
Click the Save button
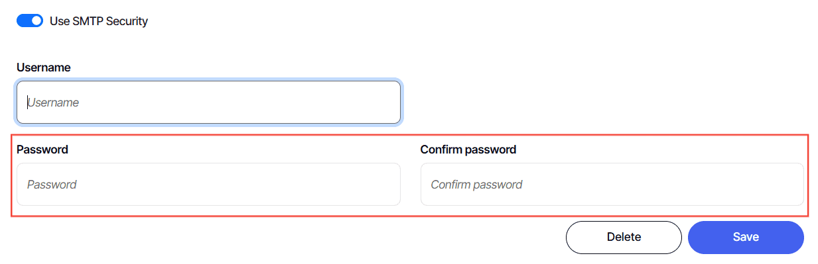coord(746,237)
